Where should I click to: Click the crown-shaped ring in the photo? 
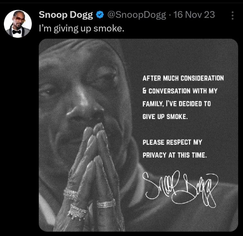point(77,212)
